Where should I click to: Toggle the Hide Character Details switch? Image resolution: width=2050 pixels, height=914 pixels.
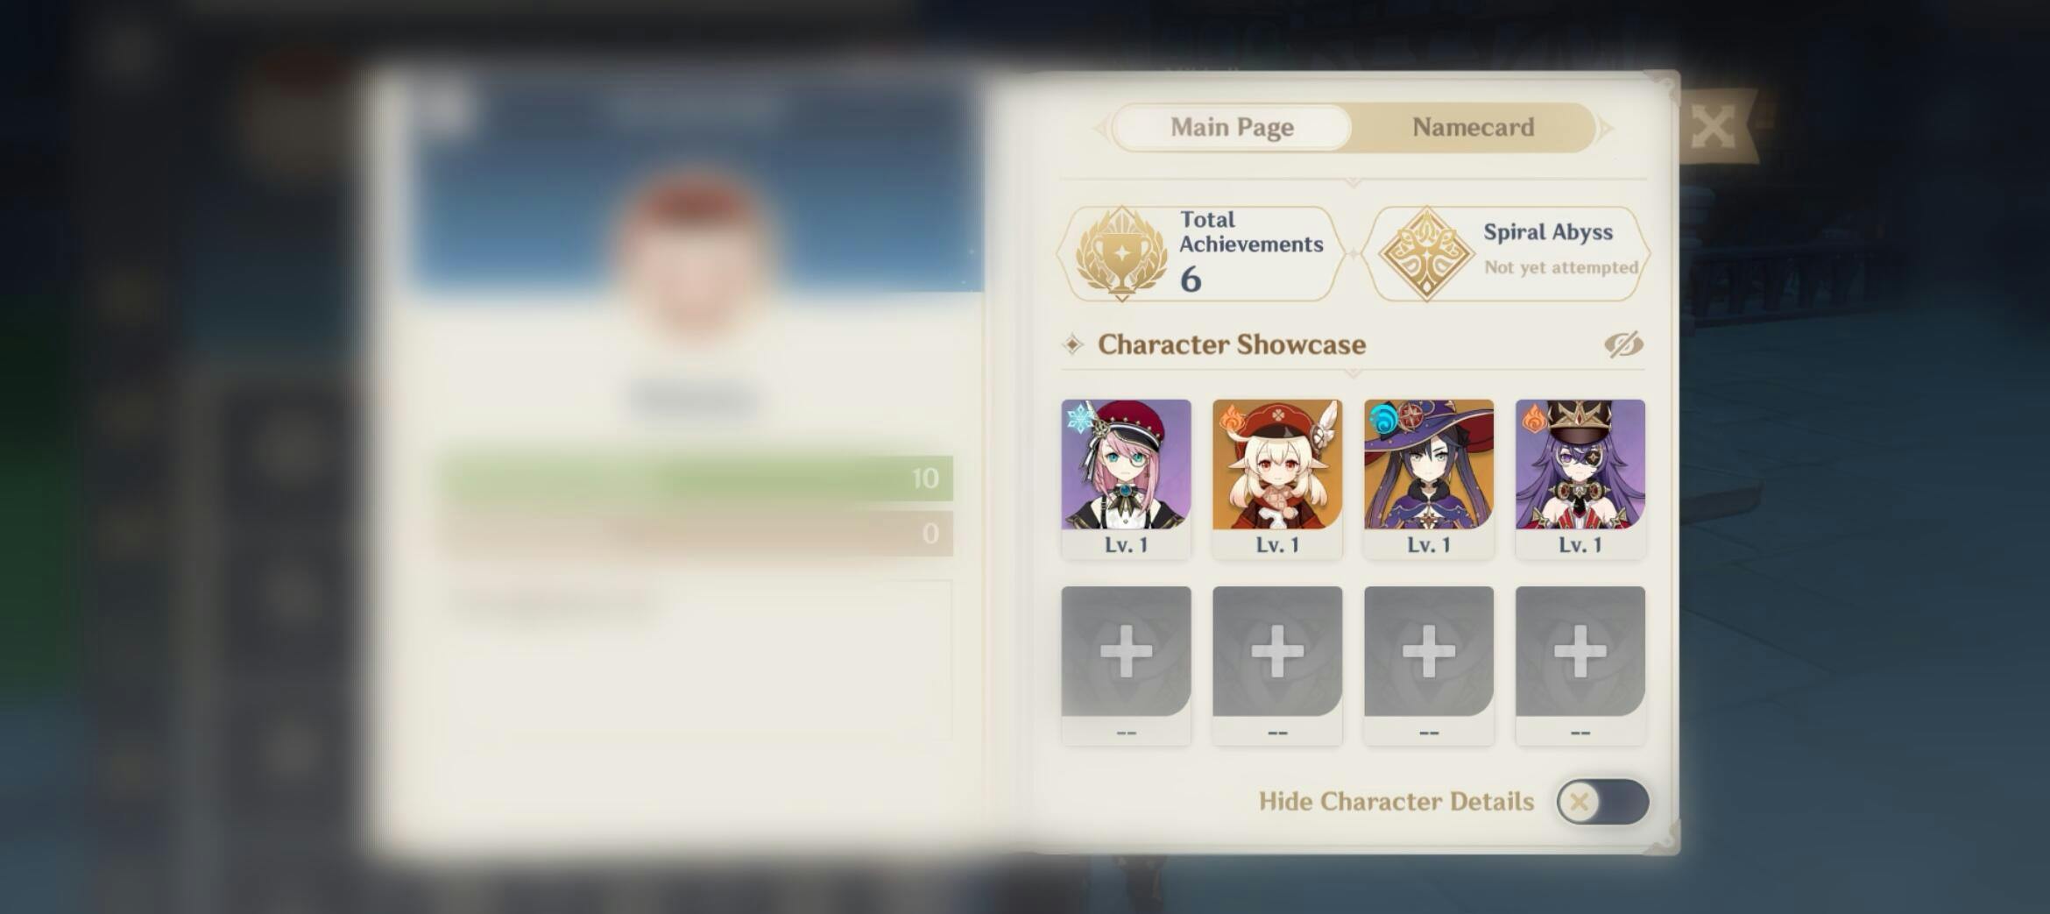1602,802
